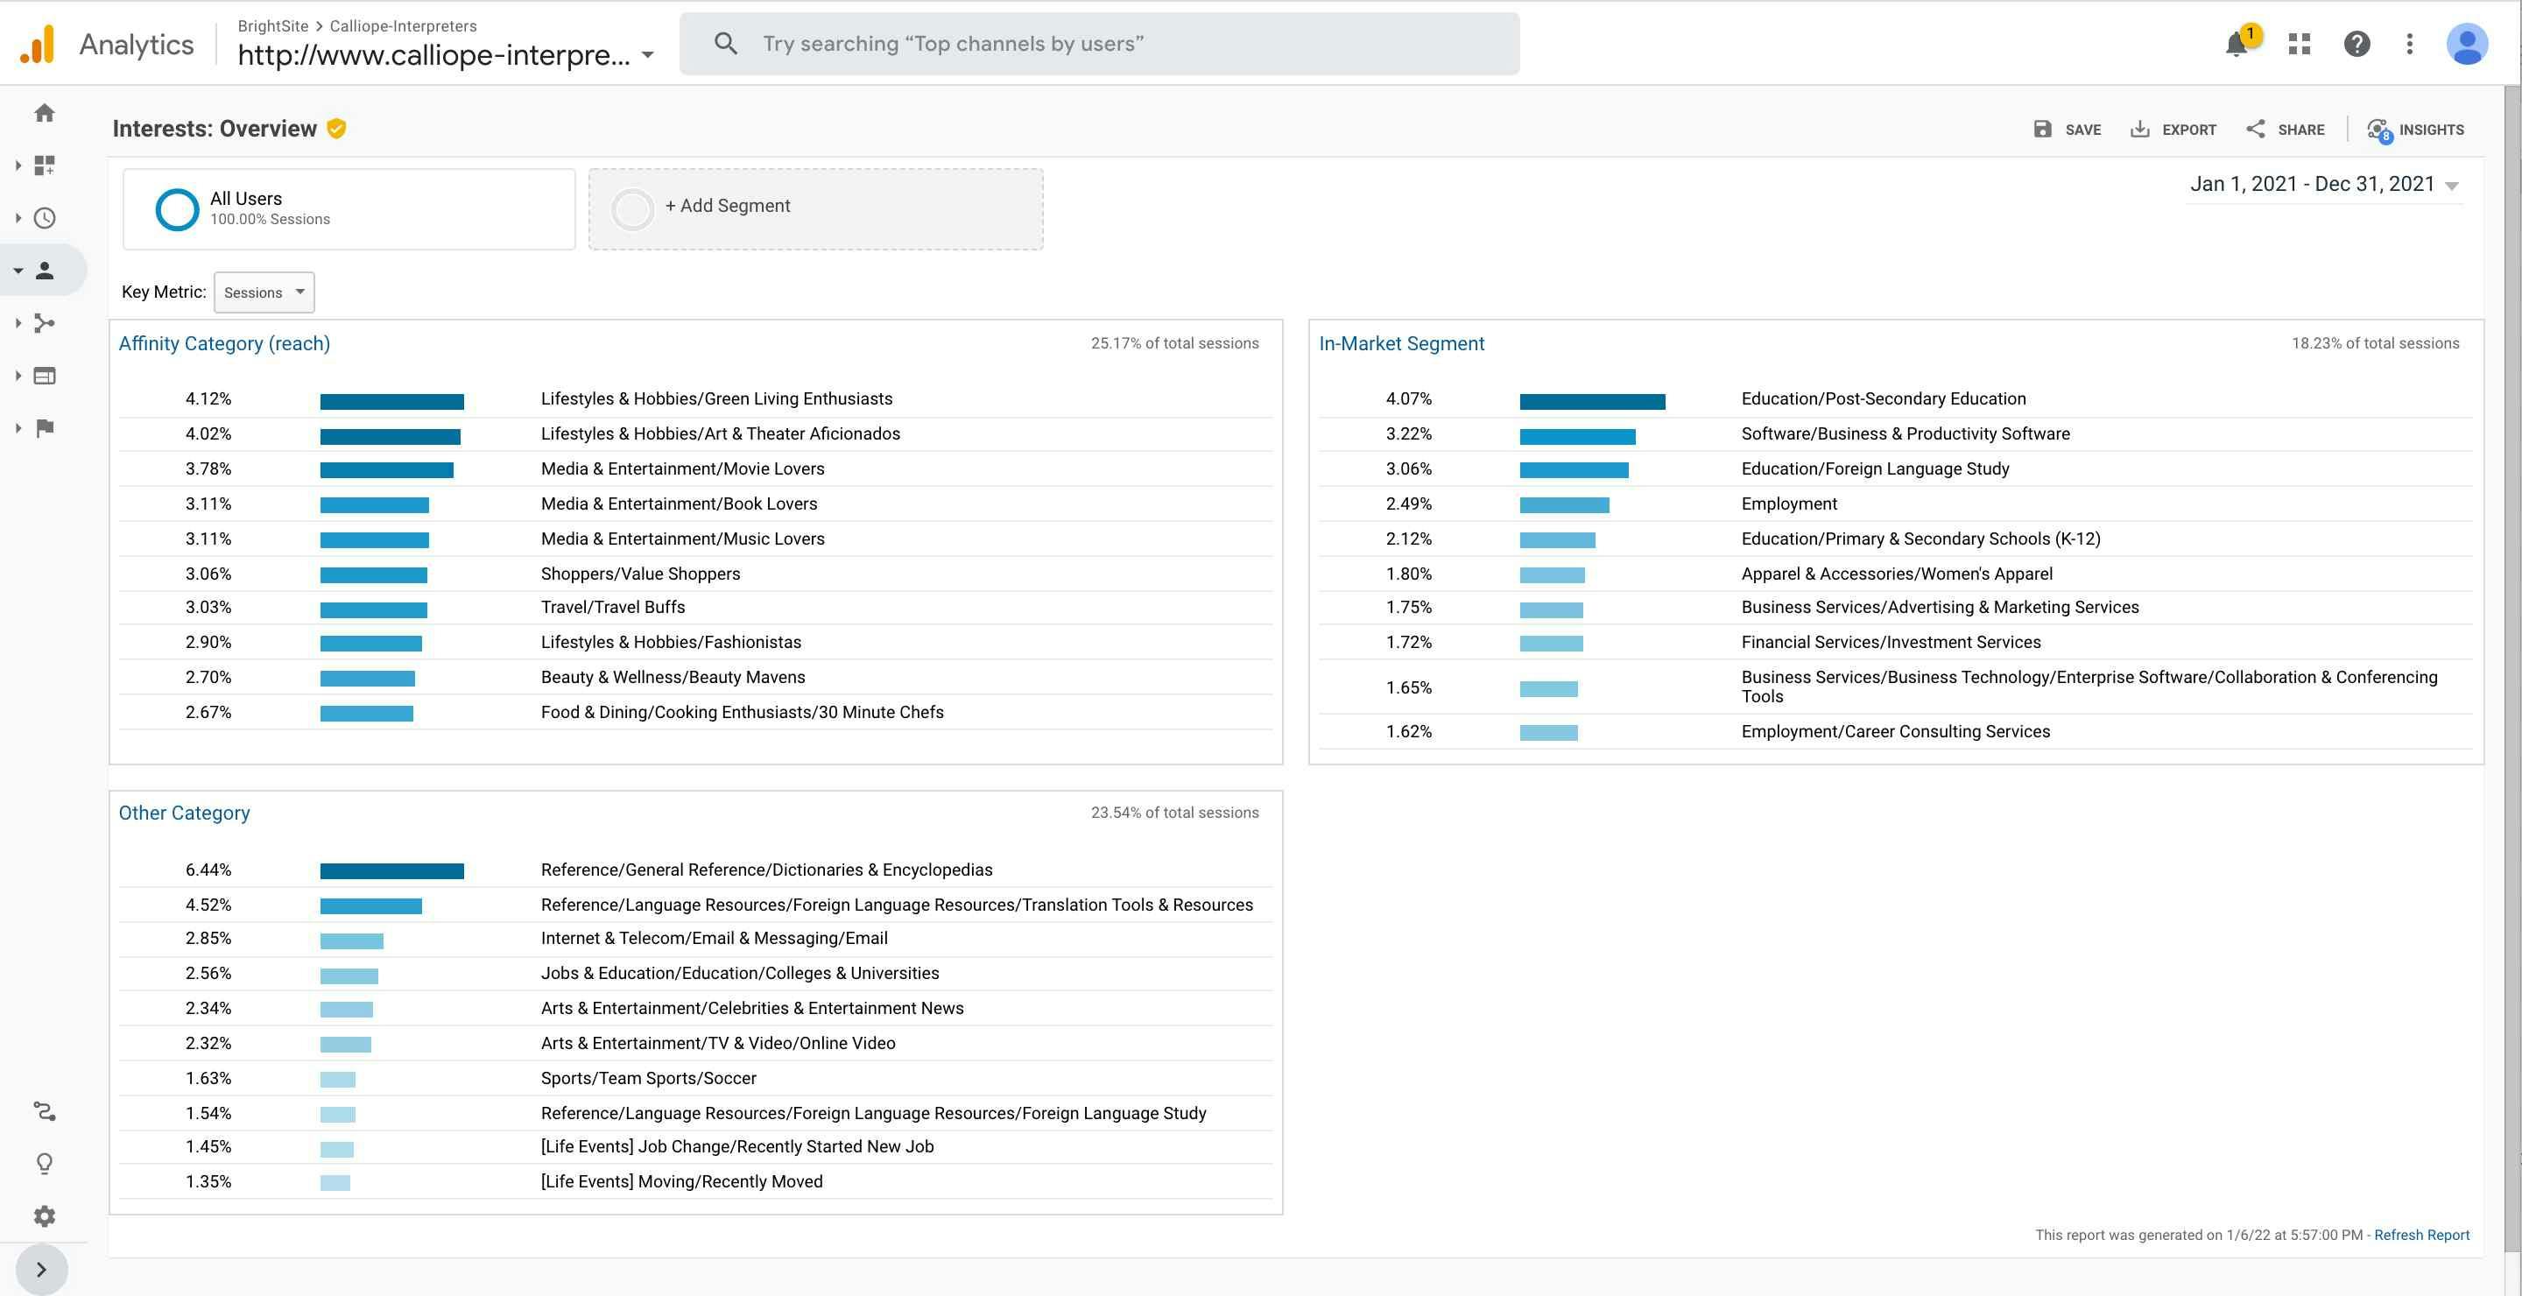Viewport: 2522px width, 1296px height.
Task: Click the Export button
Action: (2173, 130)
